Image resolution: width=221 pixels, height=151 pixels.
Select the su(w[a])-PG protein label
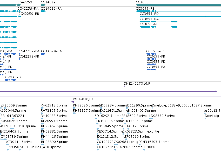(14, 77)
